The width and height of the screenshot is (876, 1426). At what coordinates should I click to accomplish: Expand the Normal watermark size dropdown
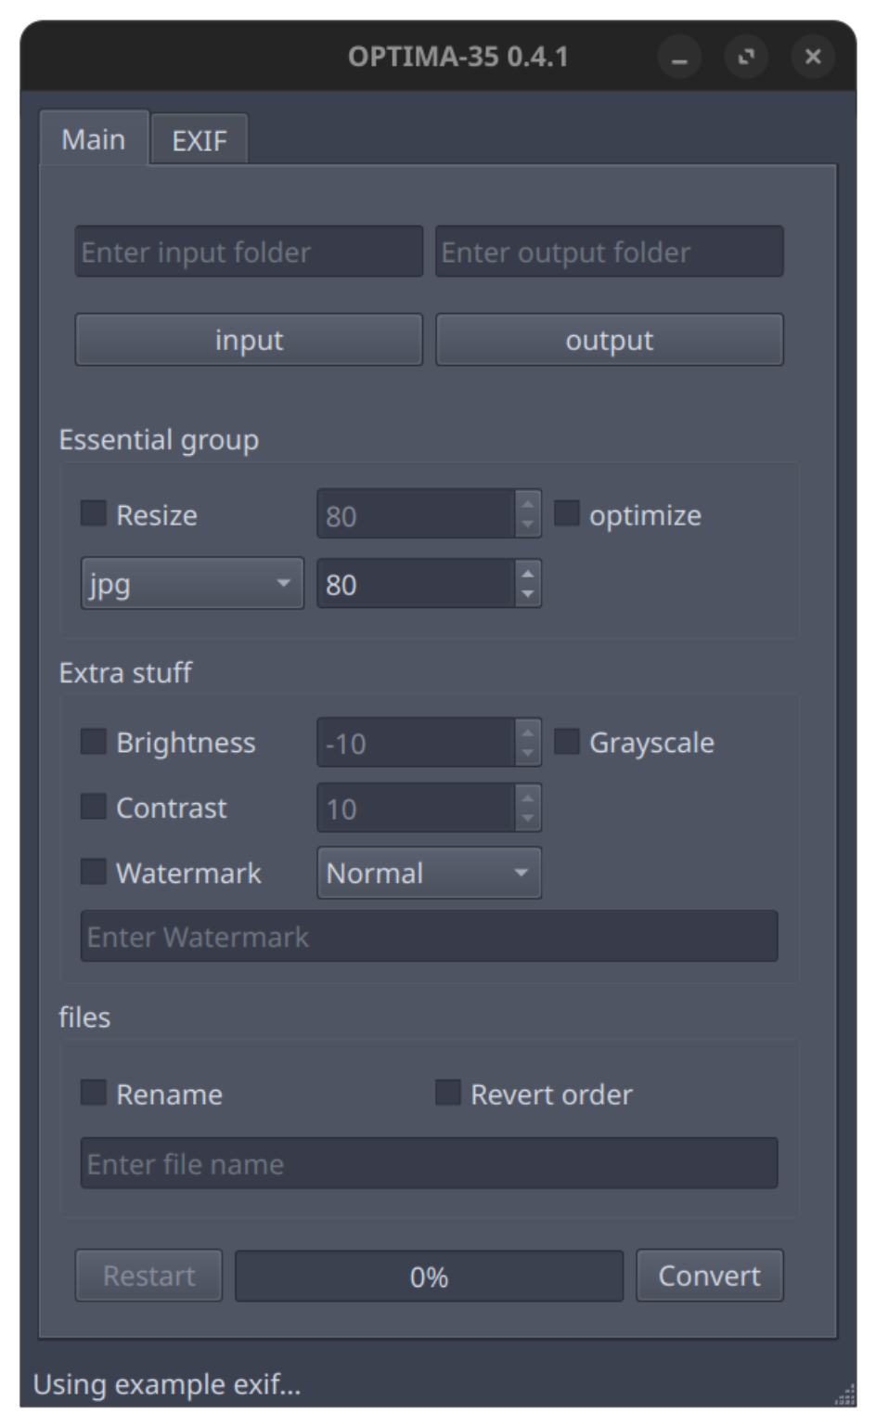(x=429, y=873)
